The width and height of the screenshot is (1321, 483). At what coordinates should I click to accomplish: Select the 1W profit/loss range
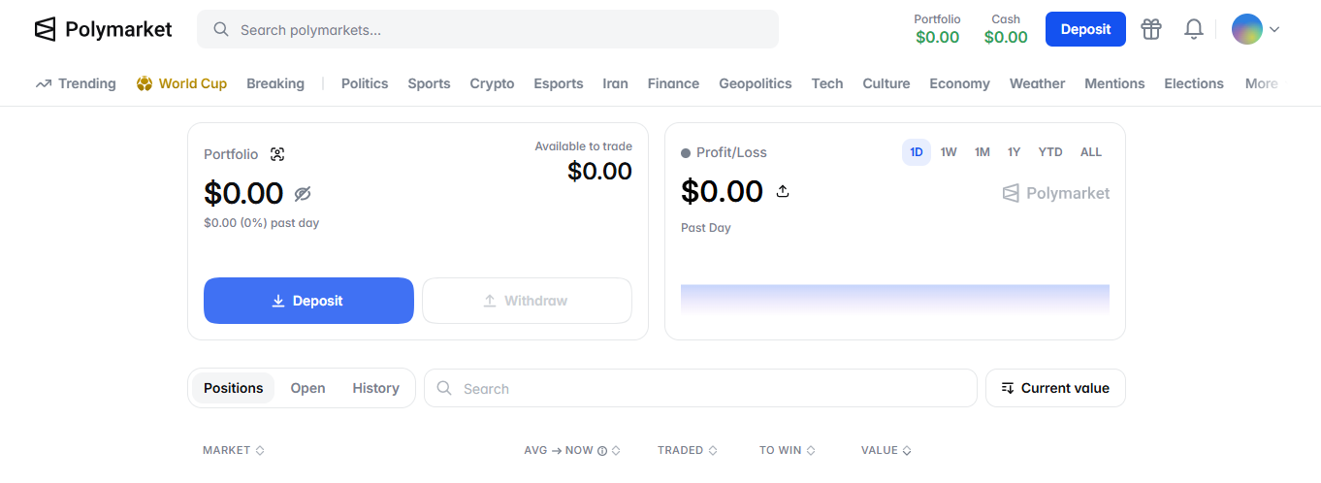(x=949, y=152)
